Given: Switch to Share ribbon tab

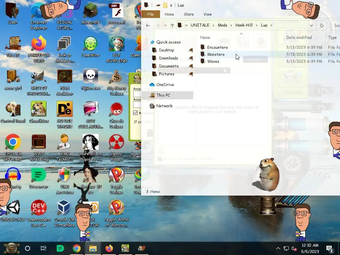Looking at the screenshot, I should (189, 14).
